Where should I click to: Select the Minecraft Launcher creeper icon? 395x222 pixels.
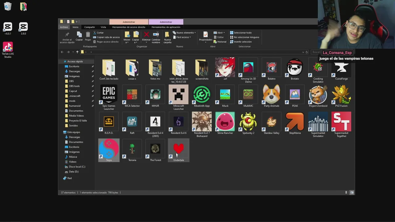(x=179, y=95)
